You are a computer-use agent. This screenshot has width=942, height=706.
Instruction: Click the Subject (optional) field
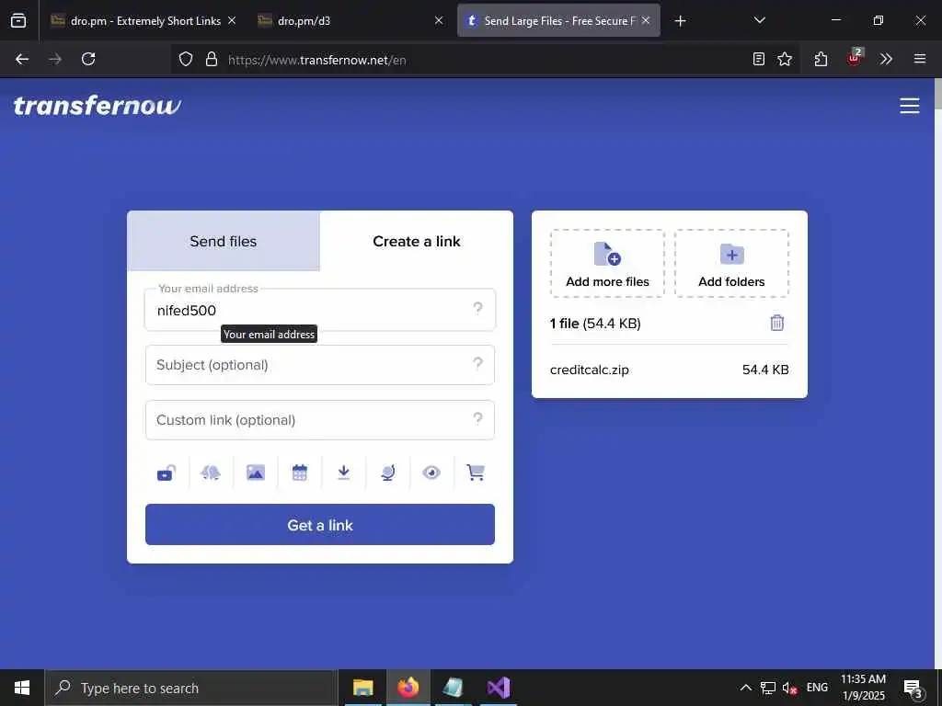[319, 365]
